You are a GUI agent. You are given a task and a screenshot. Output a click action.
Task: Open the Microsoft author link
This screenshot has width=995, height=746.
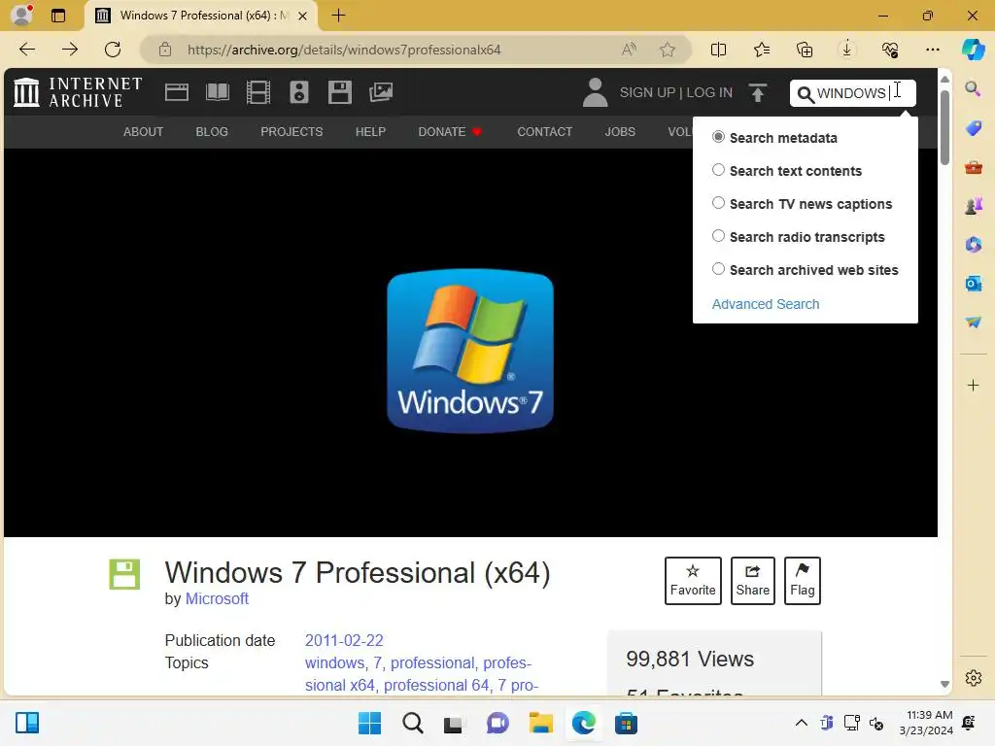[x=217, y=598]
